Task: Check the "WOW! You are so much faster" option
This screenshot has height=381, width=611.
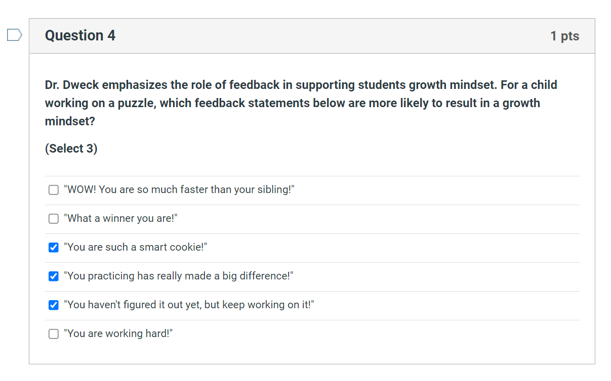Action: pyautogui.click(x=53, y=190)
